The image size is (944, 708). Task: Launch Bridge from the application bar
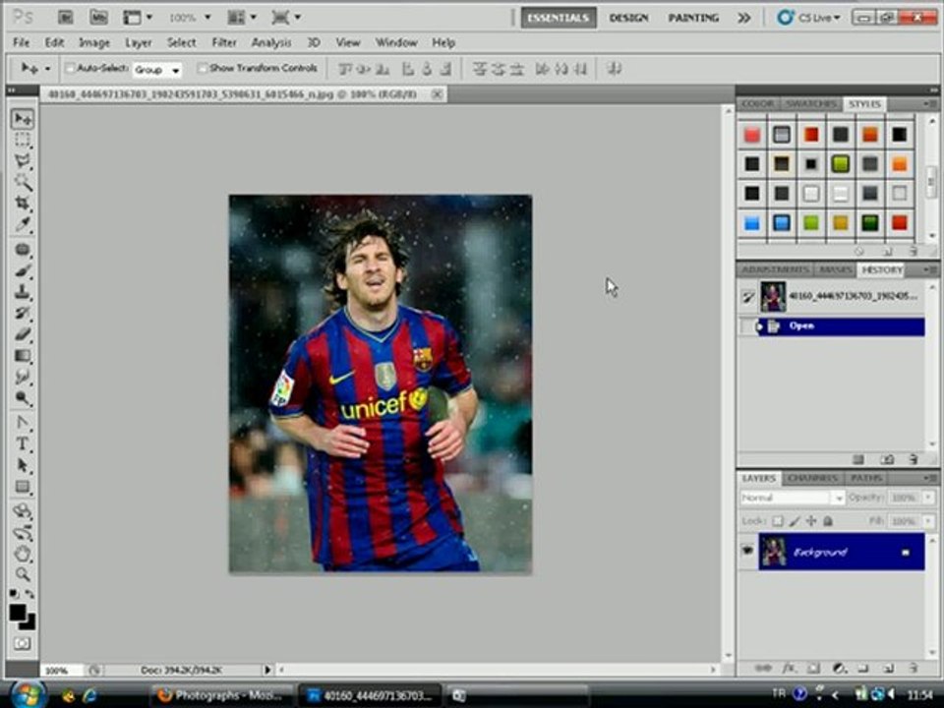(65, 18)
